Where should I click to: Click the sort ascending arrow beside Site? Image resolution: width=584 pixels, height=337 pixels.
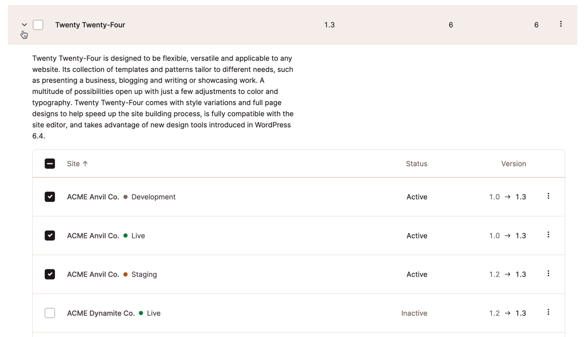coord(86,164)
